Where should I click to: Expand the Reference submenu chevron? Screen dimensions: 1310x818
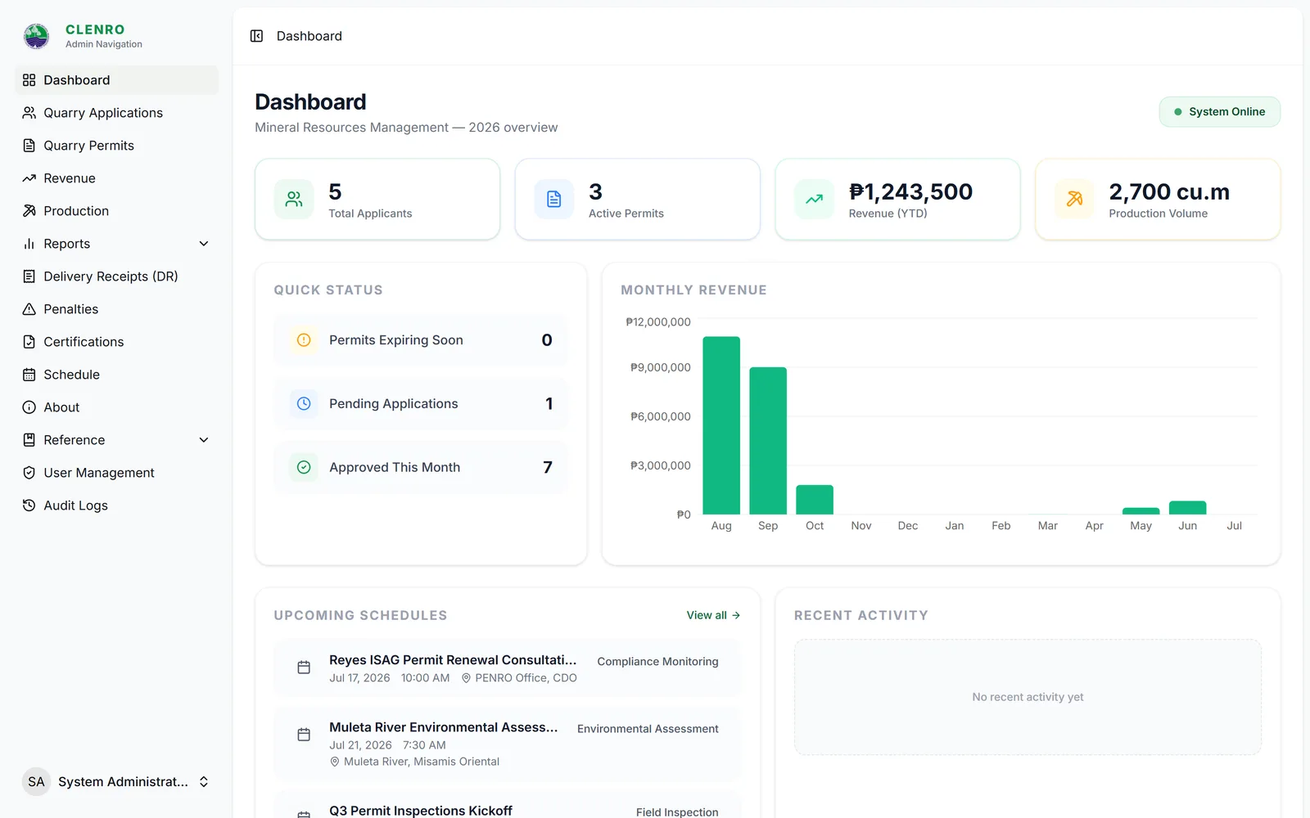(204, 440)
